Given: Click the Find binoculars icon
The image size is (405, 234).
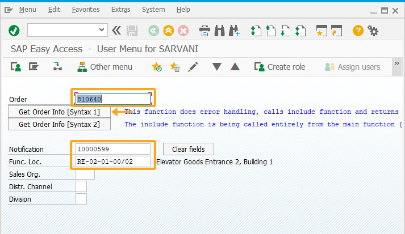Looking at the screenshot, I should pos(220,31).
